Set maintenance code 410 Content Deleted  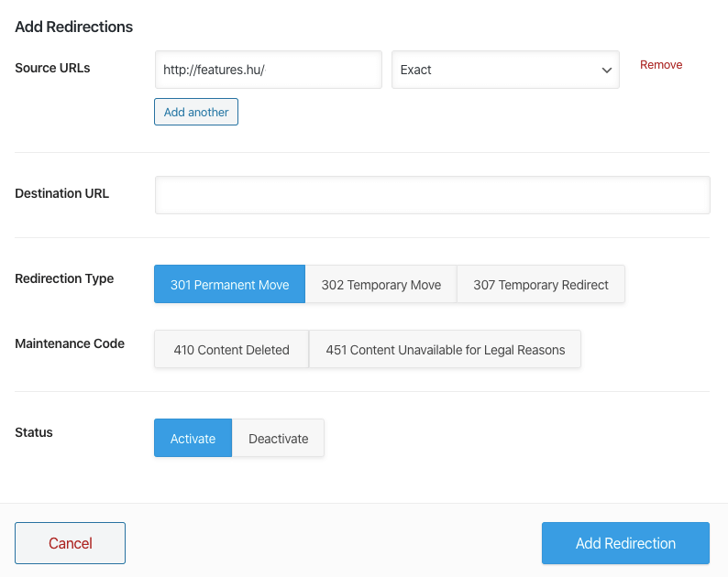point(231,349)
